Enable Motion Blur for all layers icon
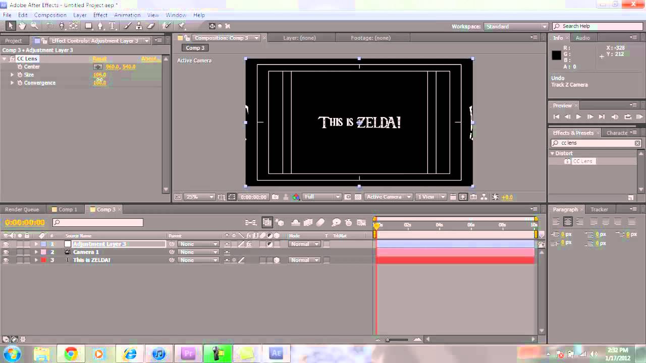 coord(320,222)
